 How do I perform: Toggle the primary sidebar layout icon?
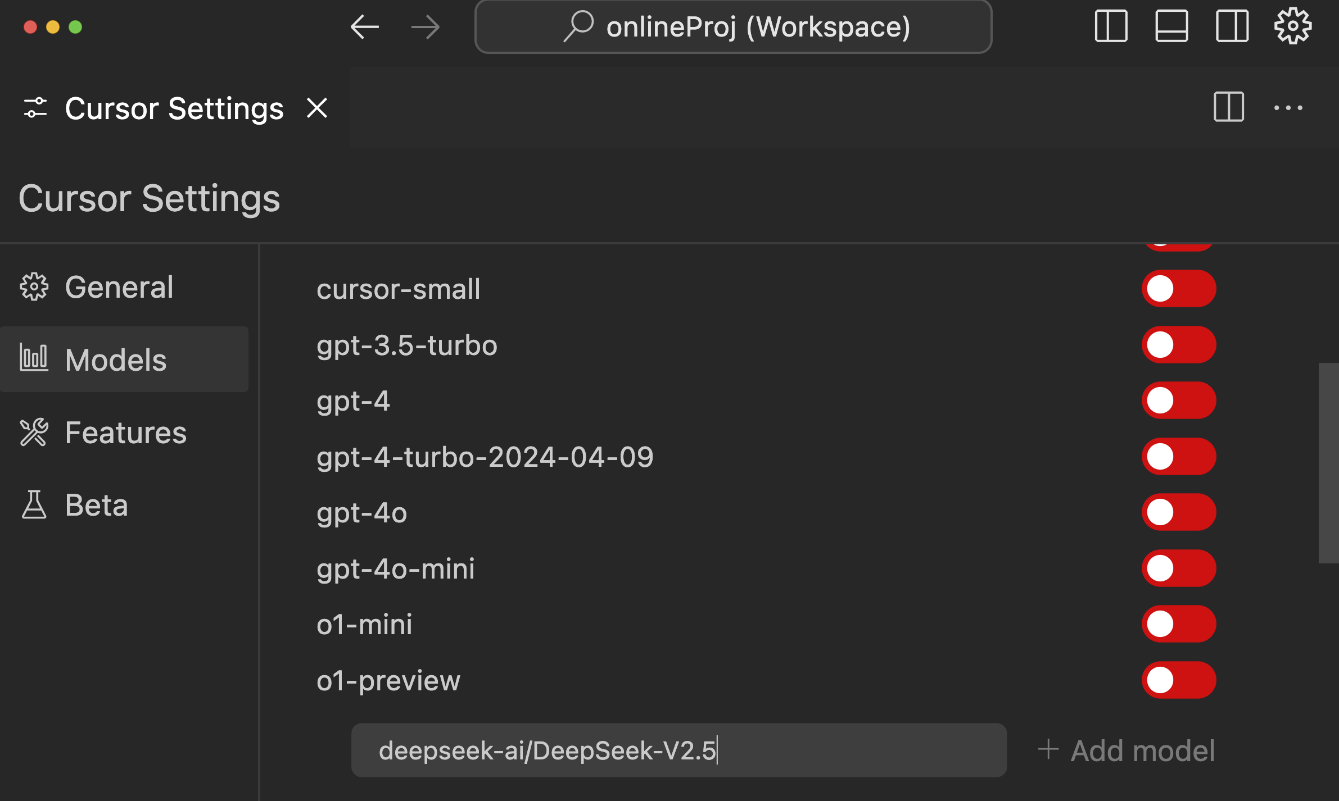pyautogui.click(x=1111, y=26)
